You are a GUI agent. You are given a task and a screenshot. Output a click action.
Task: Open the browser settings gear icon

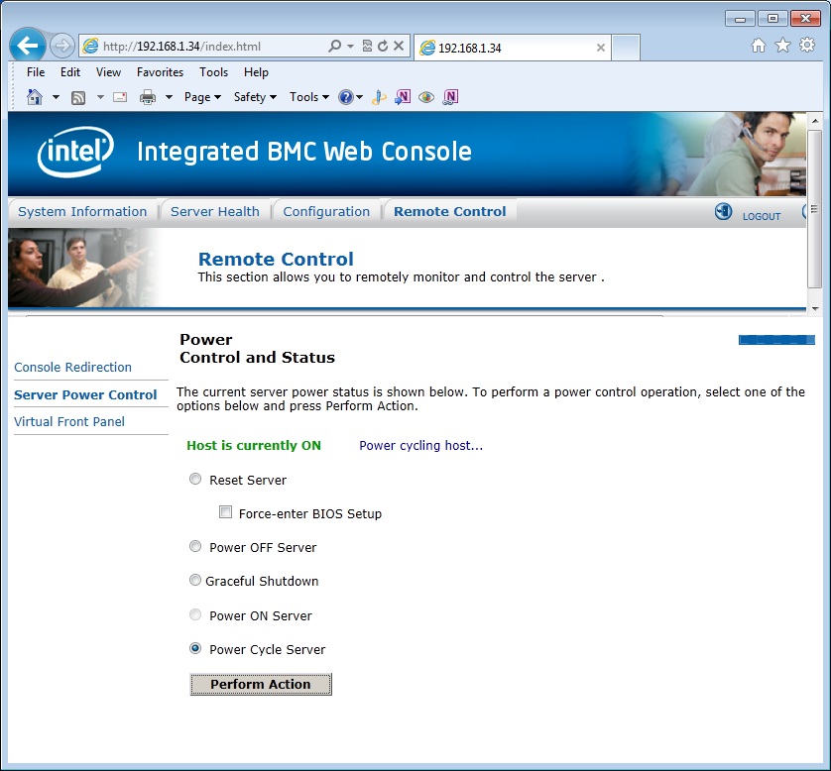click(807, 45)
